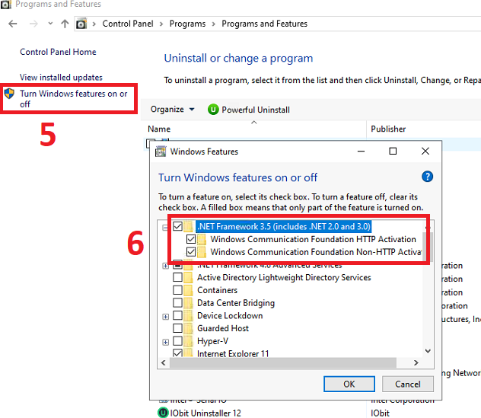Toggle the Guarded Host checkbox
This screenshot has height=418, width=481.
tap(177, 328)
